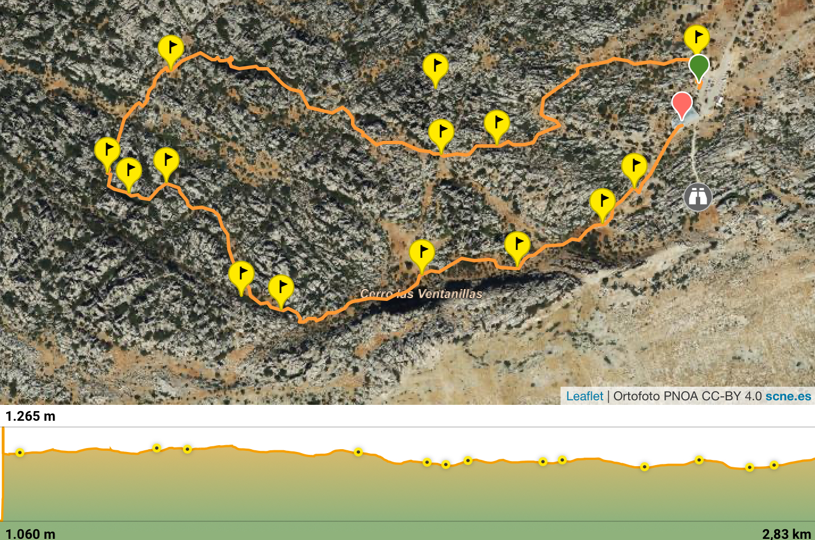Select flag waypoint nearest red end marker

point(634,168)
